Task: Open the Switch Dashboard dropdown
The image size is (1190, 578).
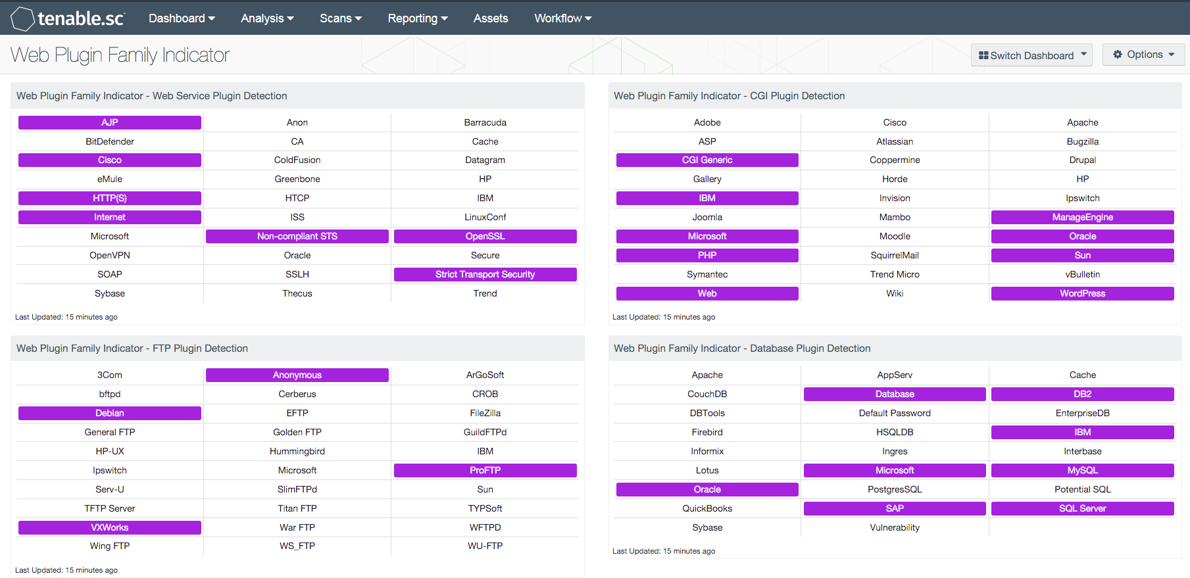Action: 1031,55
